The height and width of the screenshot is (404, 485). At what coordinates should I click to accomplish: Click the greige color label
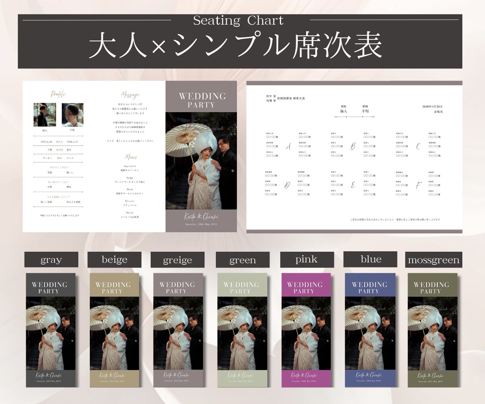click(x=177, y=260)
